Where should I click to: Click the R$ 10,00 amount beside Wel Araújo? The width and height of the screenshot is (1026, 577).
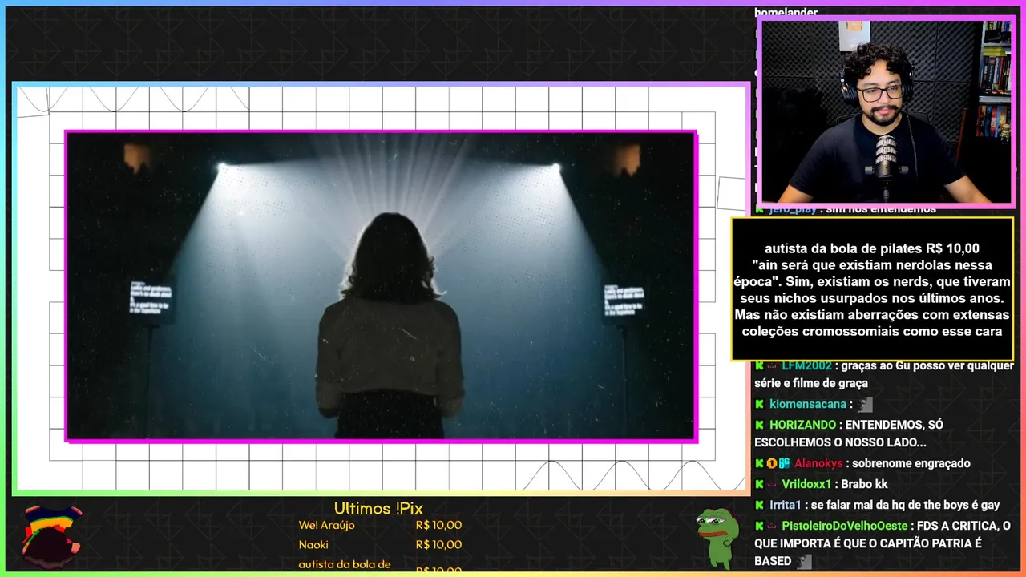[x=438, y=526]
